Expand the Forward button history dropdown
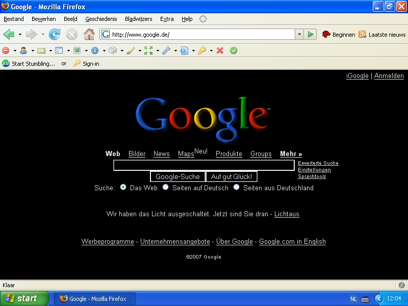Image resolution: width=408 pixels, height=306 pixels. coord(43,34)
